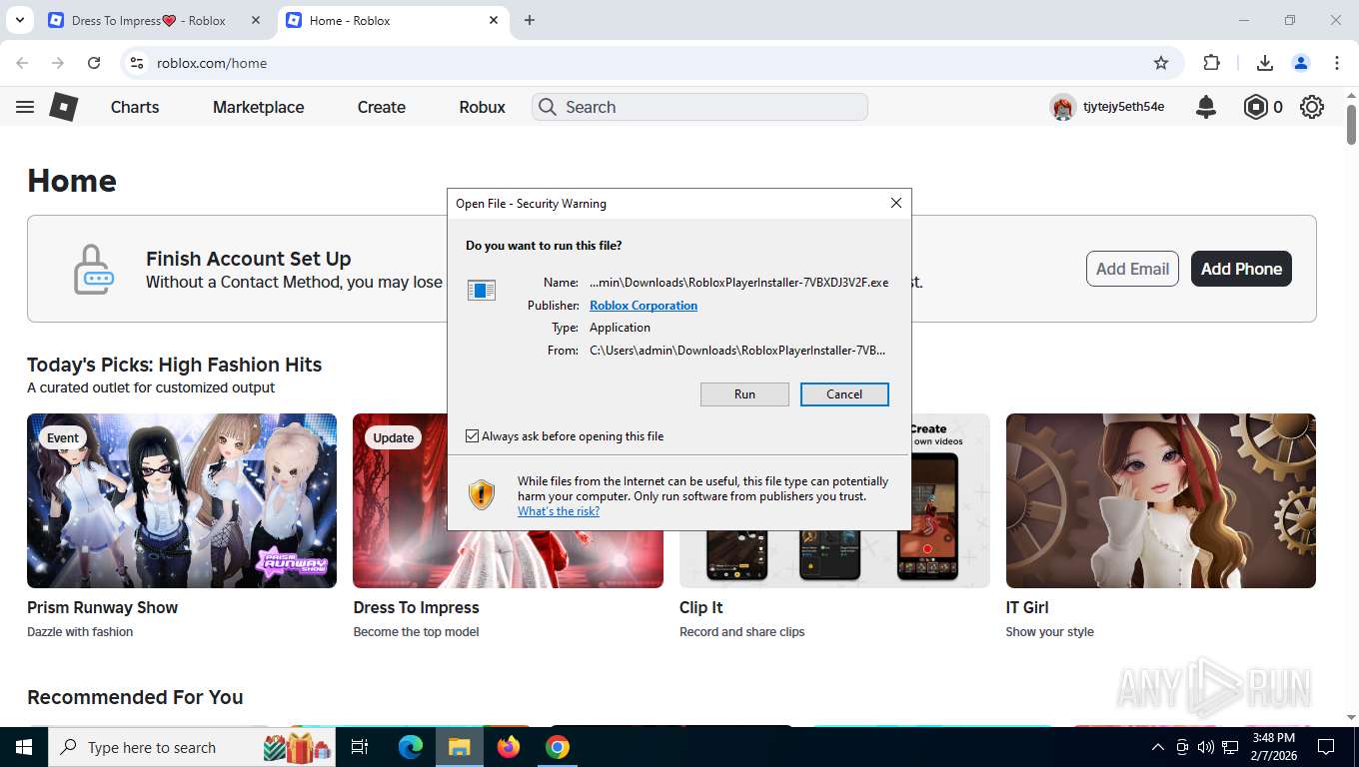Open Roblox settings gear
The image size is (1359, 767).
[x=1312, y=107]
